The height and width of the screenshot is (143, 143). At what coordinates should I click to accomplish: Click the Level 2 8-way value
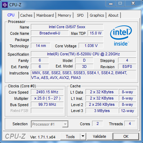tap(127, 104)
